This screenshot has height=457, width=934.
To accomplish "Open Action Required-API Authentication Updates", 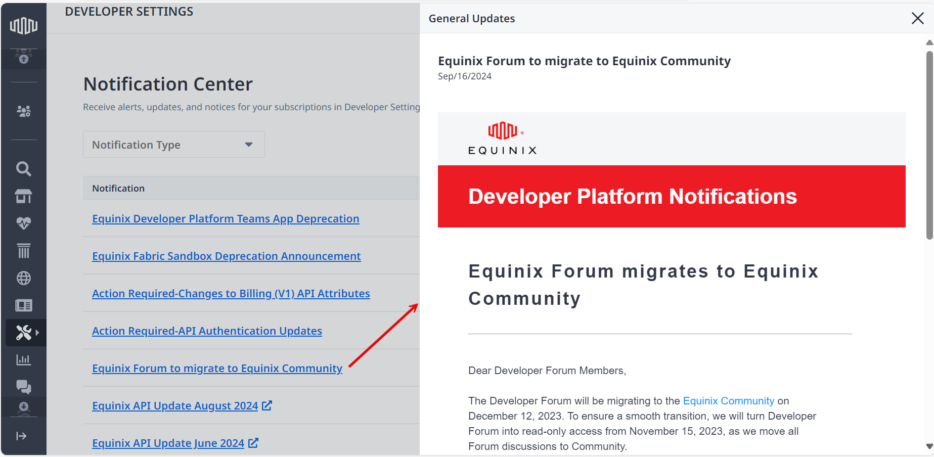I will point(207,331).
